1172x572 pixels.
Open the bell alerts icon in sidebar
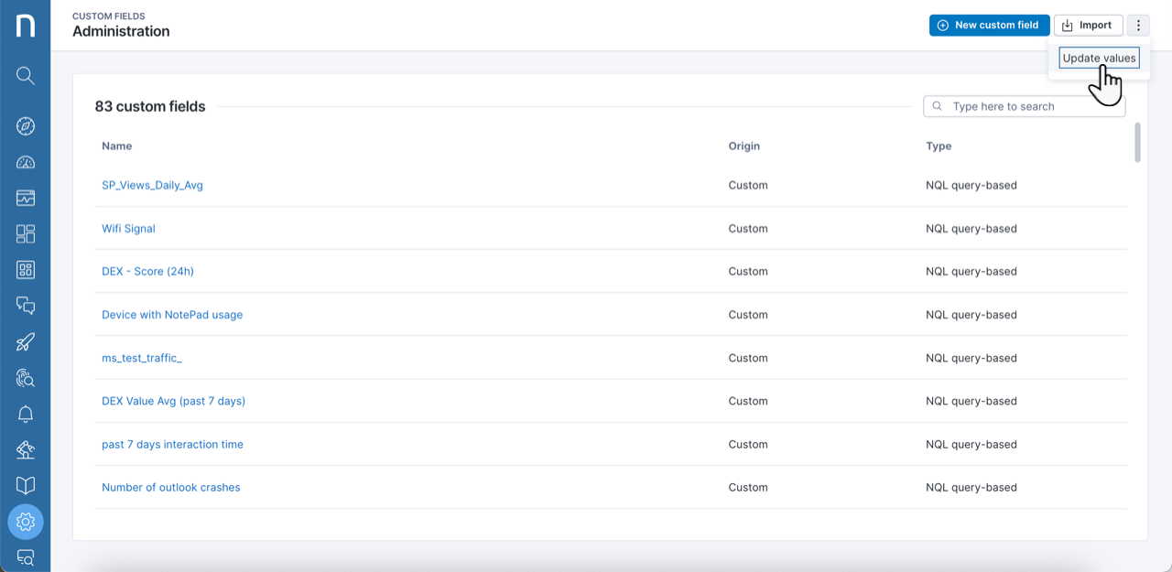coord(26,415)
